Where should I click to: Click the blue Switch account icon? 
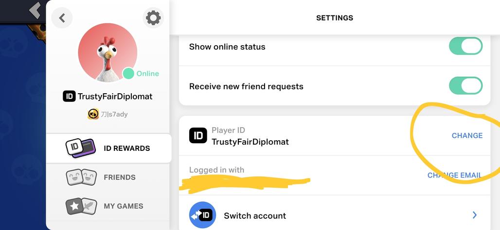coord(202,215)
